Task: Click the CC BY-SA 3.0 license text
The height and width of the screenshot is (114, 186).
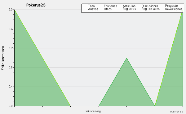Action: pos(176,112)
